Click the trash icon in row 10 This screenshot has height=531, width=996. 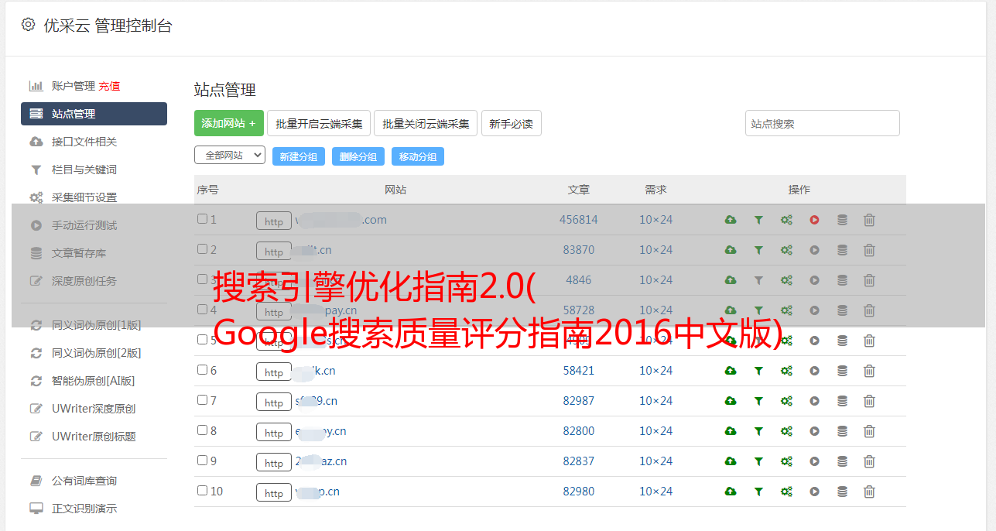click(x=869, y=492)
